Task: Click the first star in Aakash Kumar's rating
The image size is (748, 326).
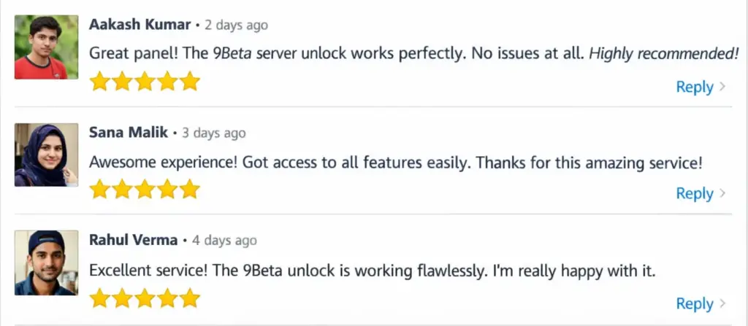Action: point(99,81)
